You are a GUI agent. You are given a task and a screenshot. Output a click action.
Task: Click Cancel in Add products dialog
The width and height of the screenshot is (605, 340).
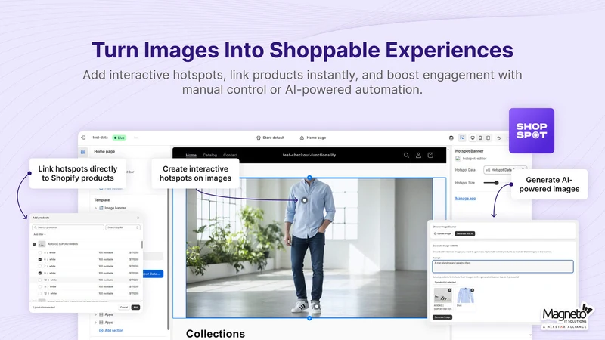[x=124, y=308]
